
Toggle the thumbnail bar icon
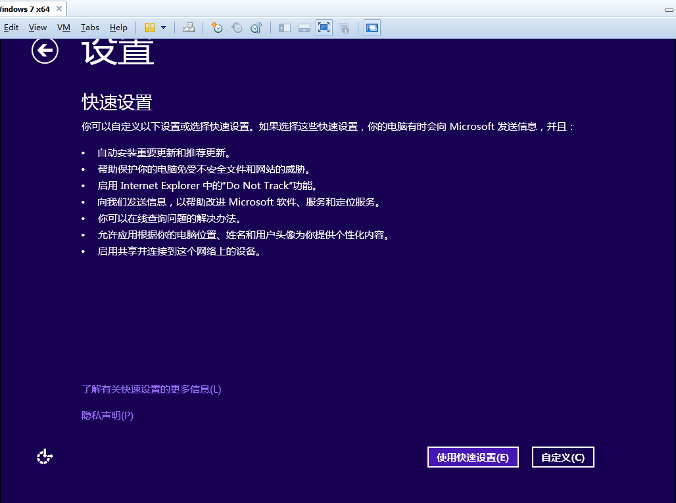pyautogui.click(x=304, y=28)
